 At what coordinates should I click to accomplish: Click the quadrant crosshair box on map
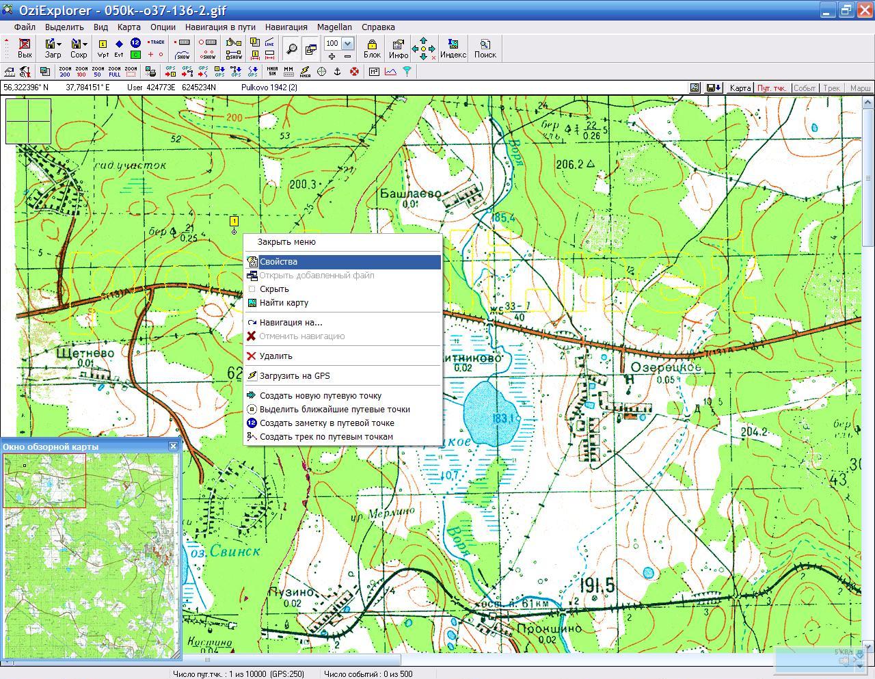[x=28, y=121]
